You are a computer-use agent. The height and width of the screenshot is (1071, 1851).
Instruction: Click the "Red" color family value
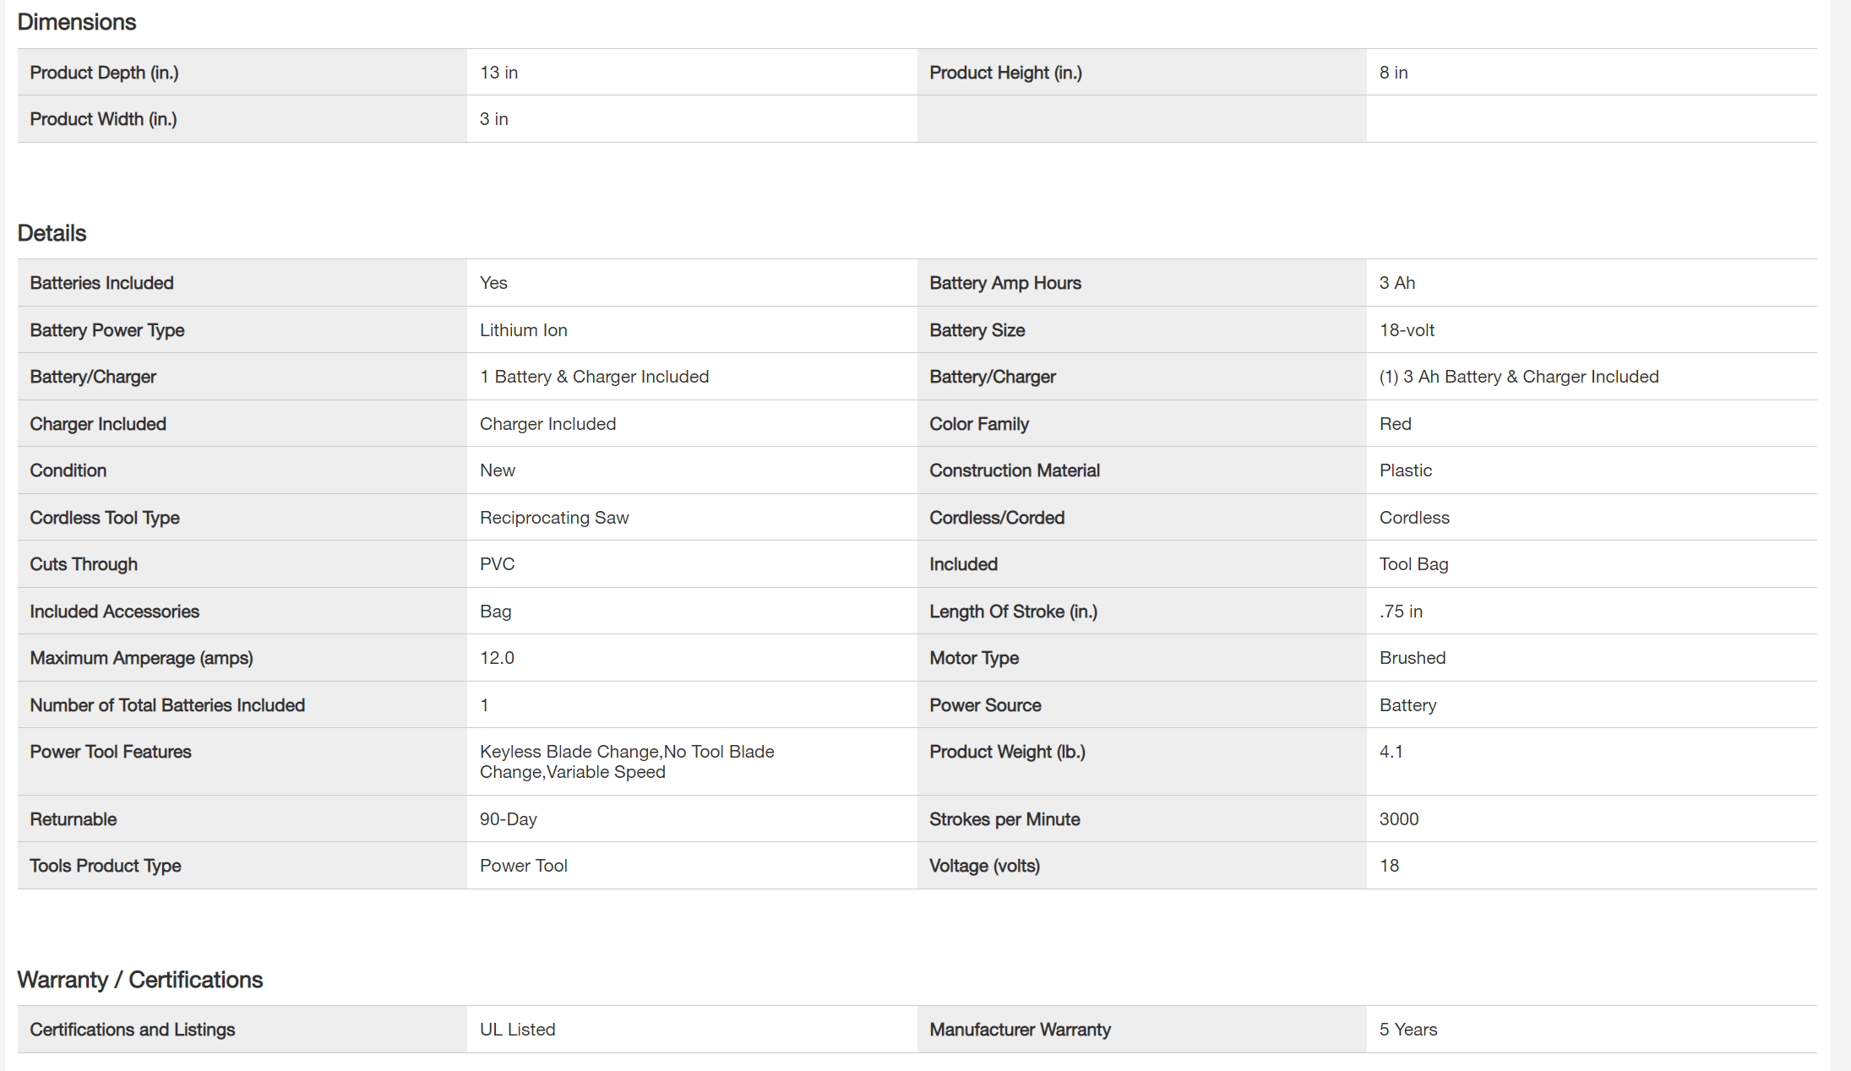click(x=1395, y=424)
